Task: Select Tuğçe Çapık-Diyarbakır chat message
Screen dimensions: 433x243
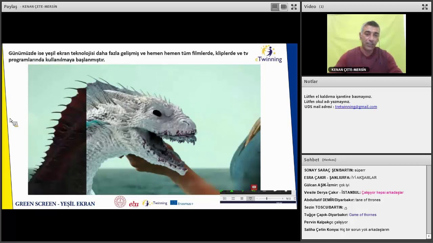Action: [340, 215]
